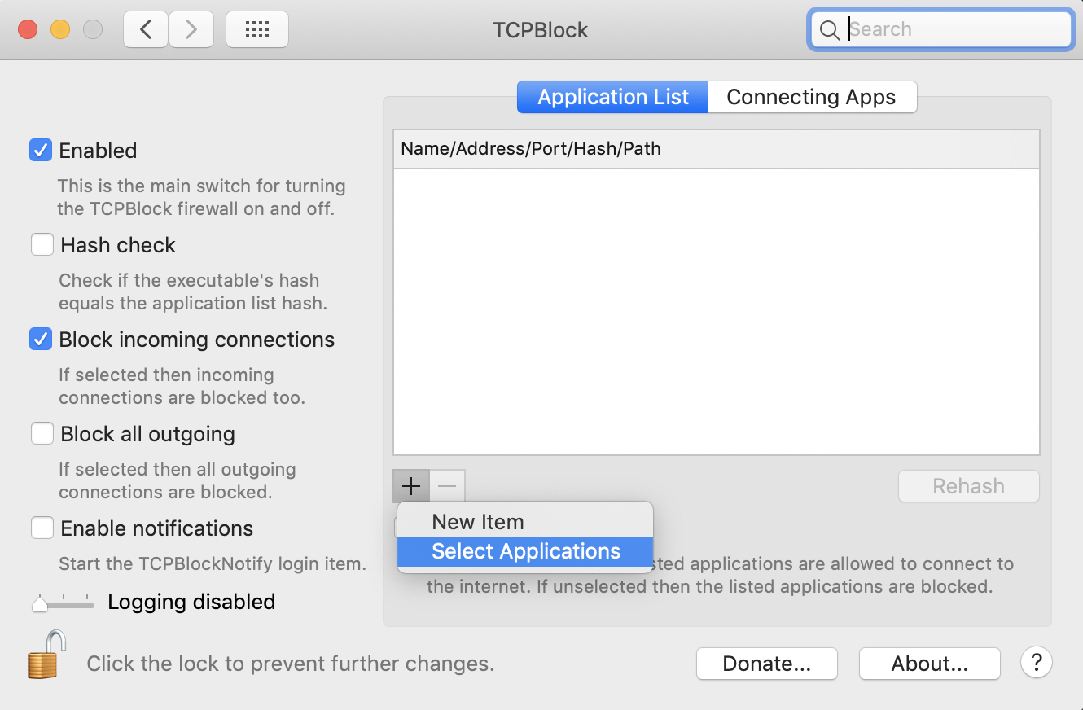Open help via the question mark icon
The width and height of the screenshot is (1083, 710).
(1036, 663)
